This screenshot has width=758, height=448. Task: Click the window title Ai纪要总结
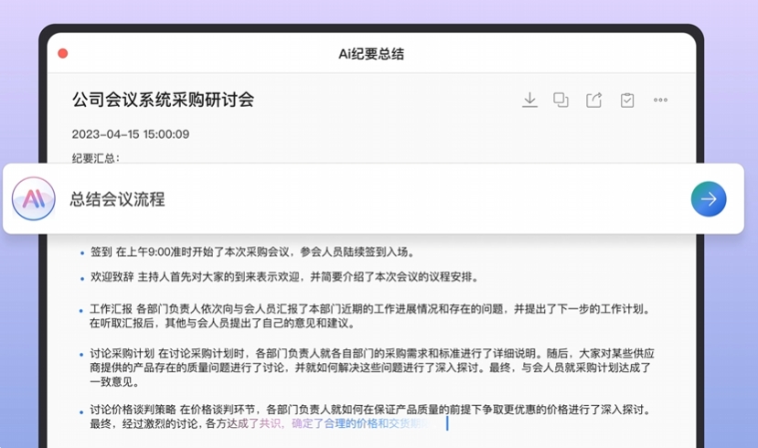[371, 54]
